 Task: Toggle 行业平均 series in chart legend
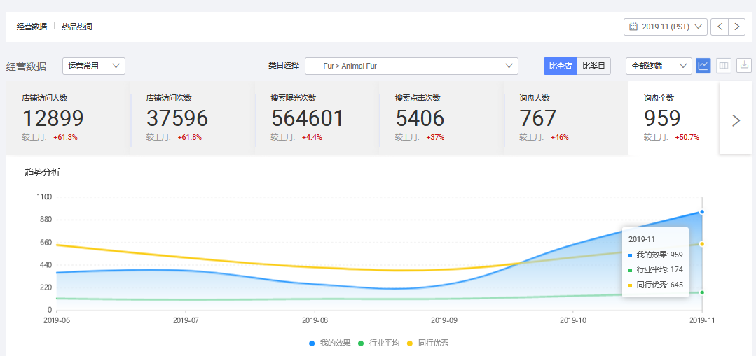click(378, 343)
